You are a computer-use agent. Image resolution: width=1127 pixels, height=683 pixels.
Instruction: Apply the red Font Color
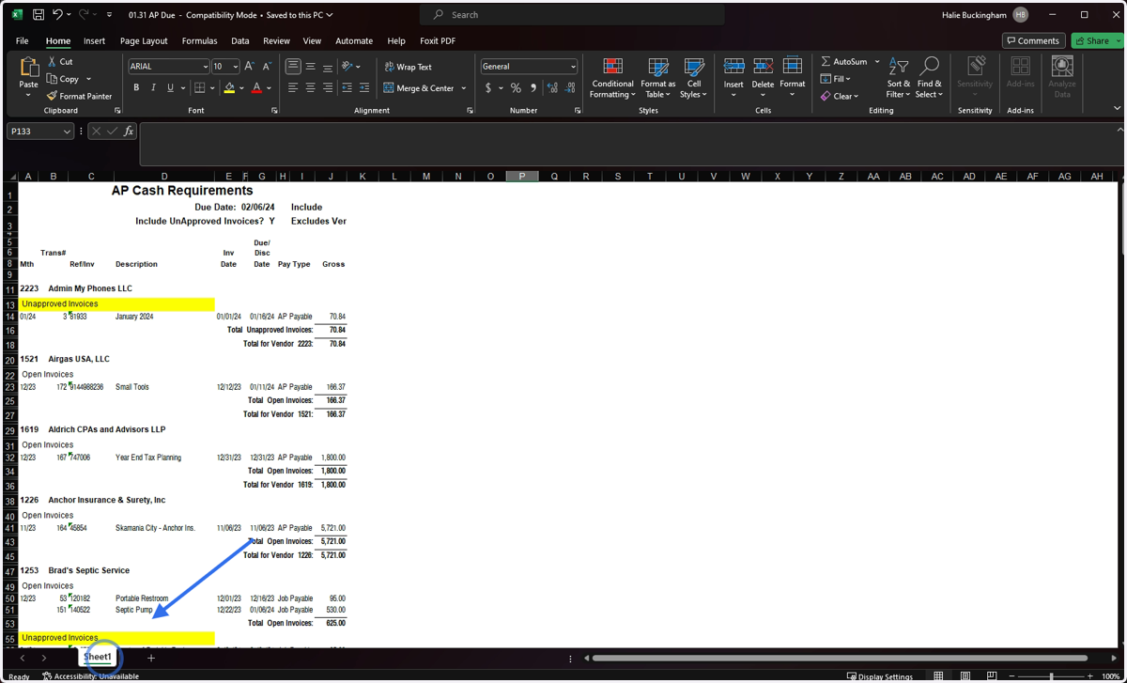click(x=256, y=88)
